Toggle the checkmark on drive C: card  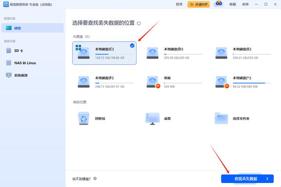[132, 46]
